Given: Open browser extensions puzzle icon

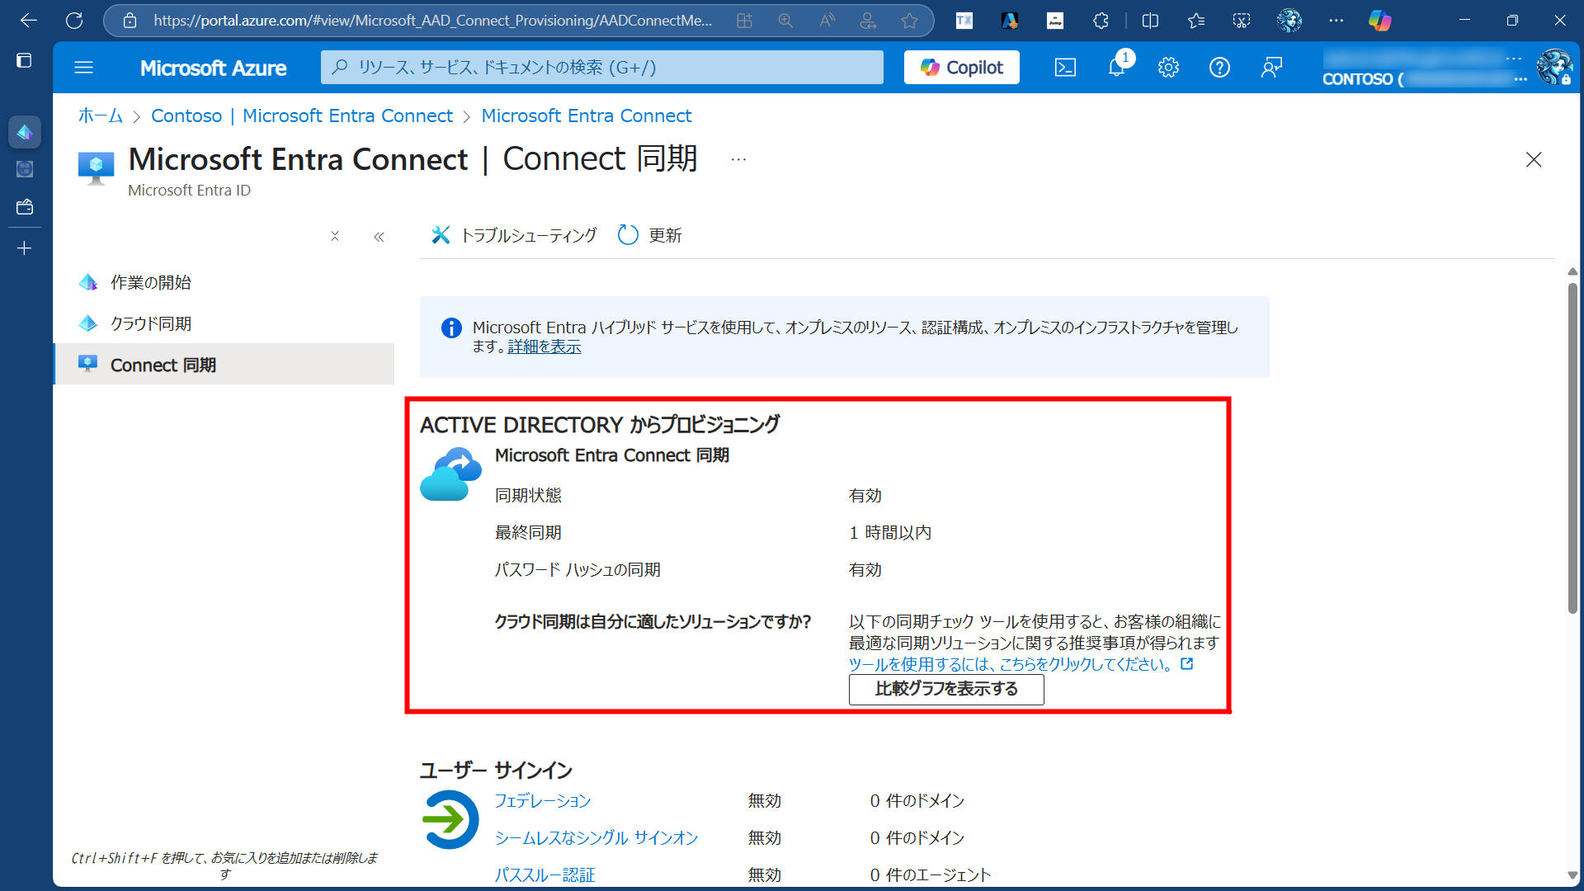Looking at the screenshot, I should pos(1101,21).
